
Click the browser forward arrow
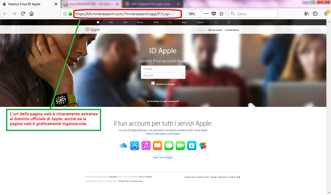pyautogui.click(x=14, y=14)
